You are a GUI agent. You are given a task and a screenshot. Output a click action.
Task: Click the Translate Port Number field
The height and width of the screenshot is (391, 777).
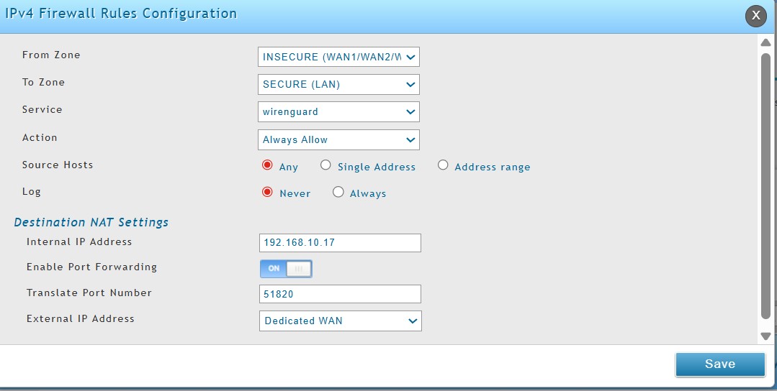(339, 294)
